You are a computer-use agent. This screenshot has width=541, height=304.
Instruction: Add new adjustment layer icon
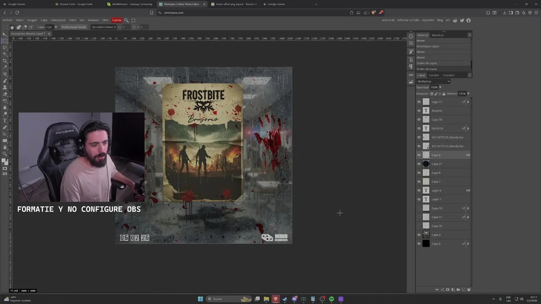(453, 290)
